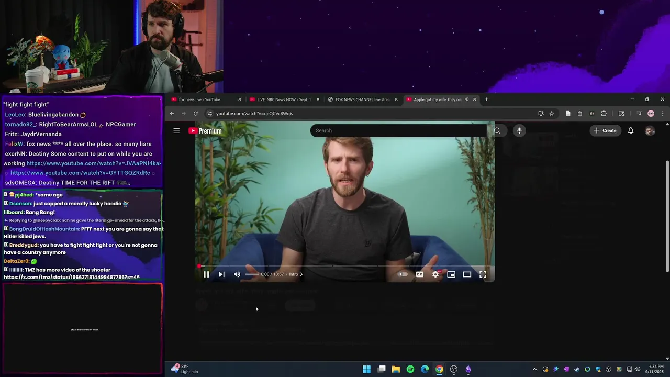Screen dimensions: 670x377
Task: Open the YouTube guide hamburger menu
Action: 176,131
